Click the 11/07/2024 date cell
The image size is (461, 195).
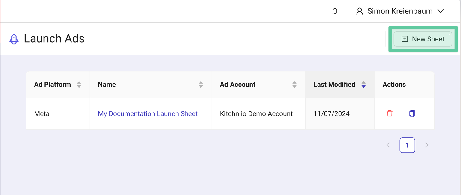click(x=331, y=114)
